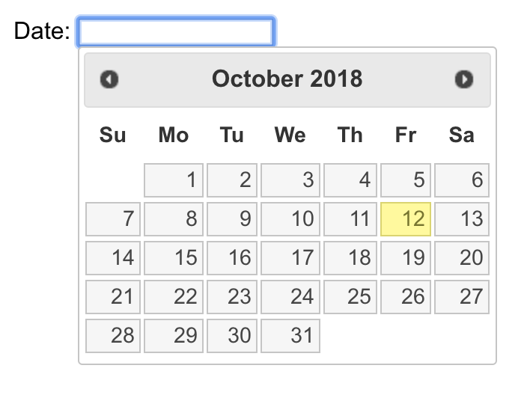Select Friday October 26
The height and width of the screenshot is (398, 527).
pos(406,297)
